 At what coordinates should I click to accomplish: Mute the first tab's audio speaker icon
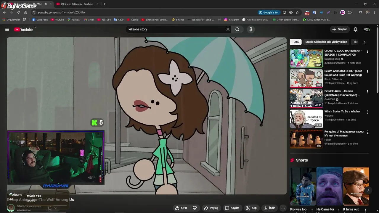(46, 4)
